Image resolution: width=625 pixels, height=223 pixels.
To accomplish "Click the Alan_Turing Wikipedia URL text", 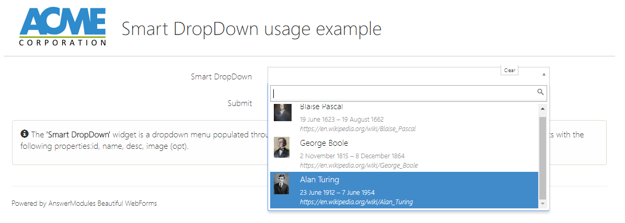I will (x=356, y=202).
